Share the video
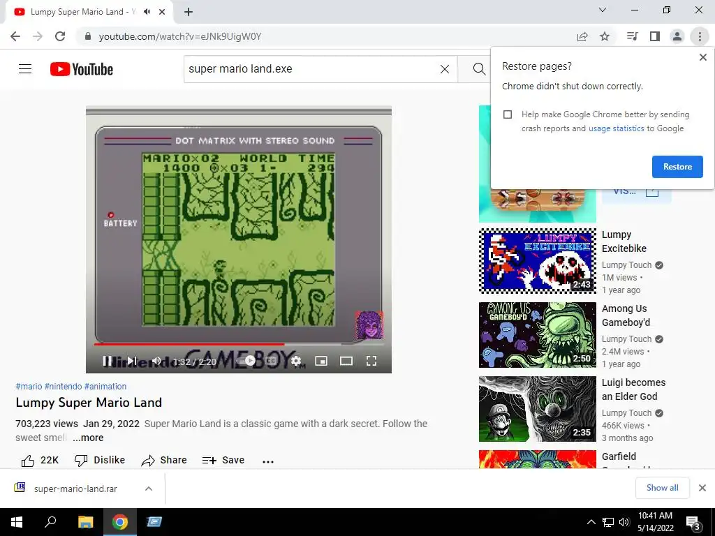Screen dimensions: 715x536 point(164,461)
